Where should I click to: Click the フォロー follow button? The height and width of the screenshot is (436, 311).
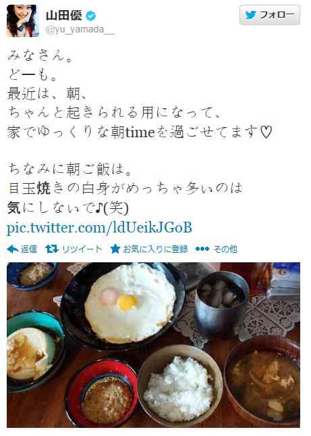pyautogui.click(x=270, y=15)
